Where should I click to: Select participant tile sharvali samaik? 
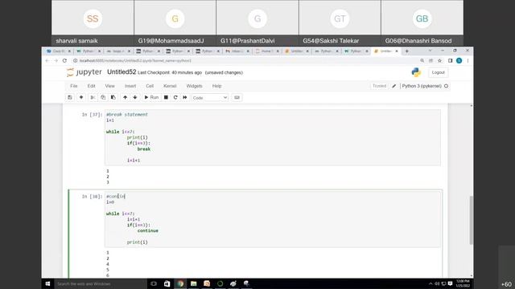93,23
